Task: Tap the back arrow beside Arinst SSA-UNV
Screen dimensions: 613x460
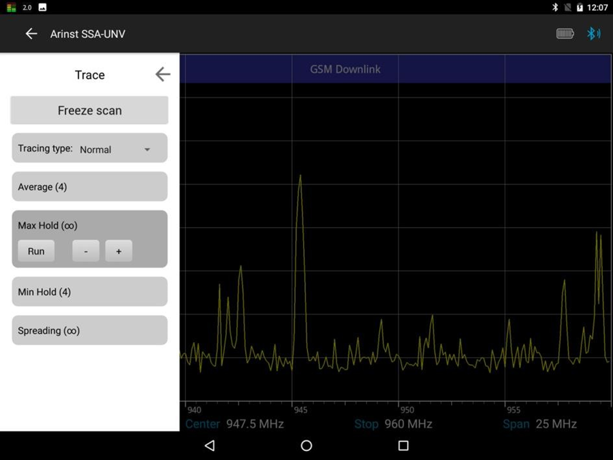Action: tap(31, 34)
